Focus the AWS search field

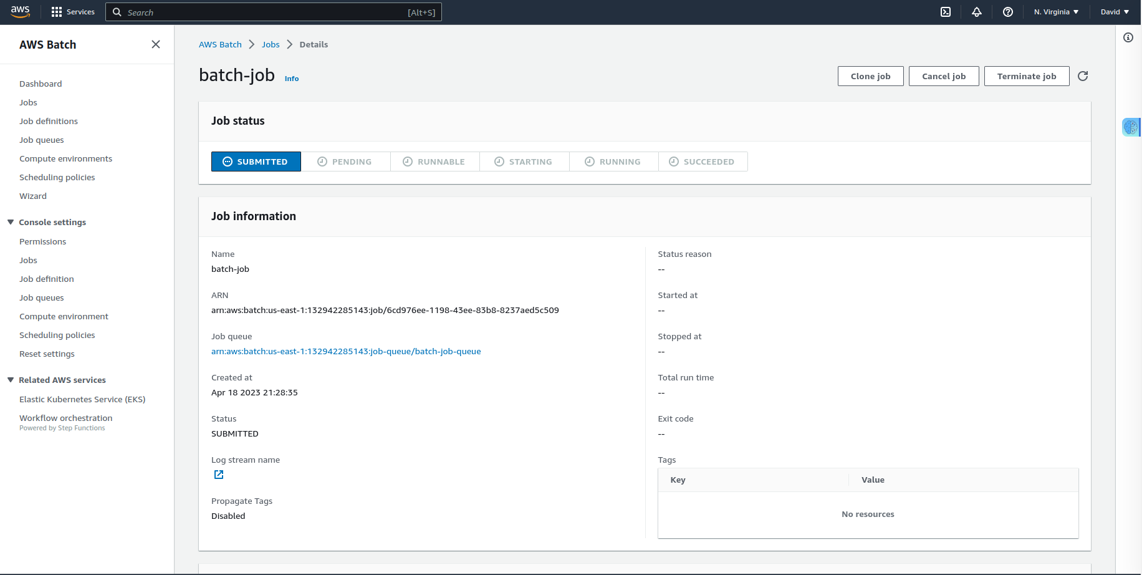pyautogui.click(x=274, y=12)
